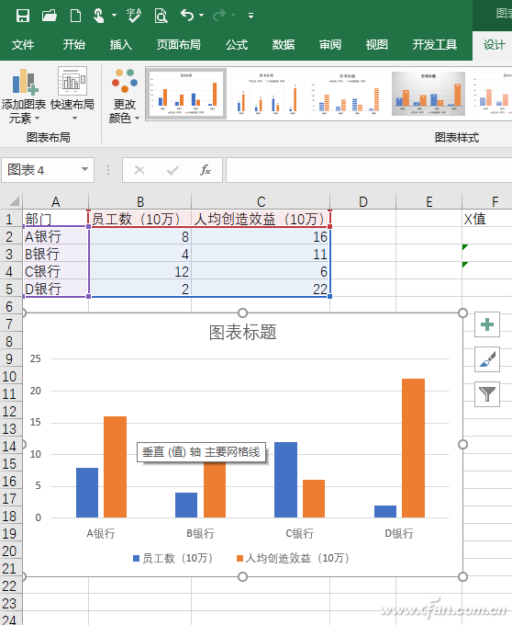Click the vertical axis value 25
Screen dimensions: 512x625
(36, 358)
